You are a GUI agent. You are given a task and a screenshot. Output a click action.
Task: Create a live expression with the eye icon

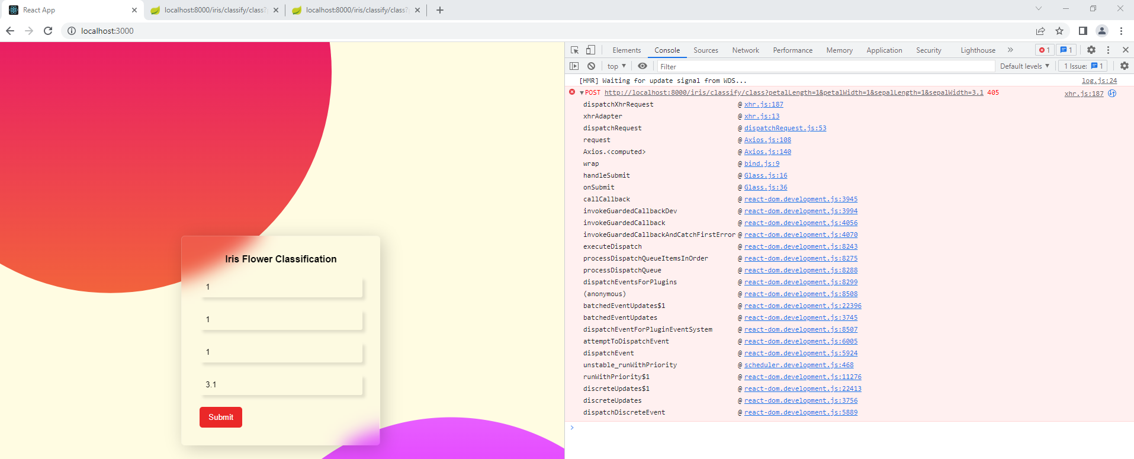pos(643,66)
